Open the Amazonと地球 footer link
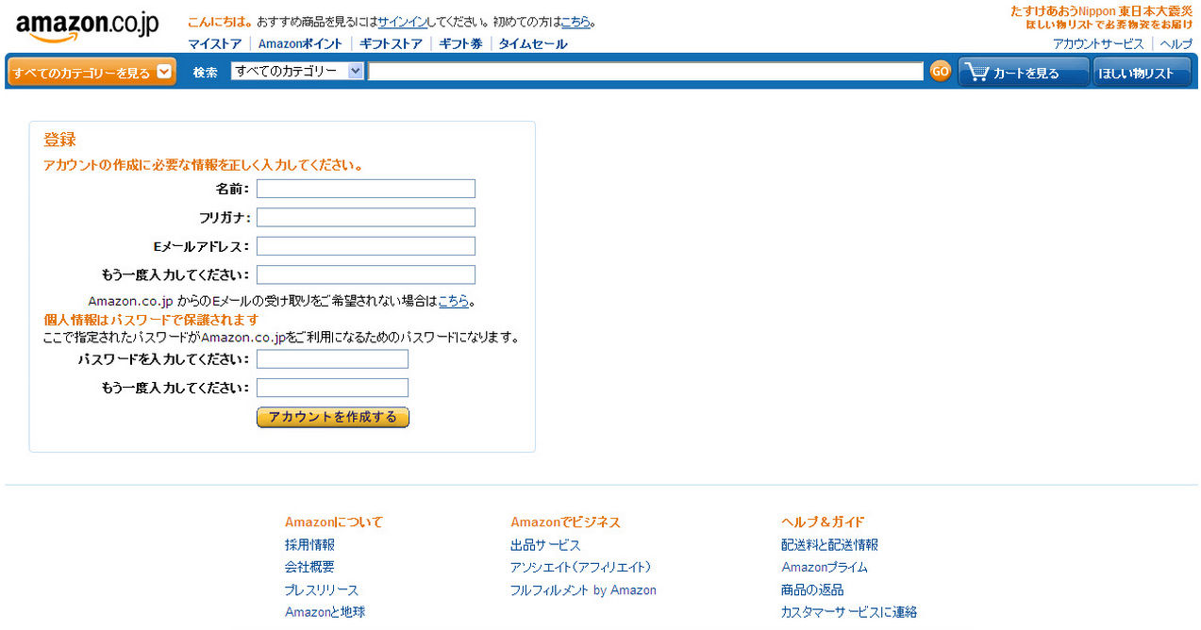The width and height of the screenshot is (1201, 630). click(325, 612)
